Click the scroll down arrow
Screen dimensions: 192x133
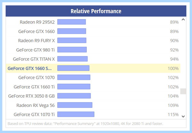click(x=183, y=116)
